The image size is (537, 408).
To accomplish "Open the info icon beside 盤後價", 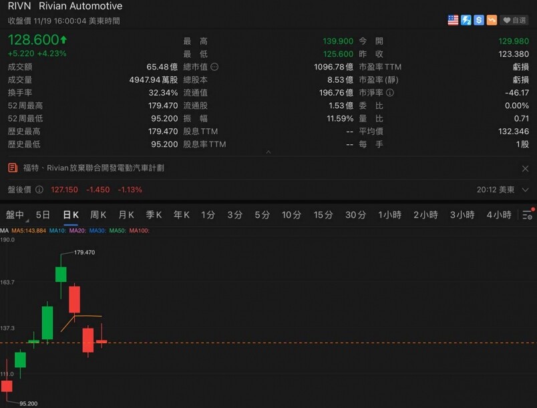I will coord(39,190).
